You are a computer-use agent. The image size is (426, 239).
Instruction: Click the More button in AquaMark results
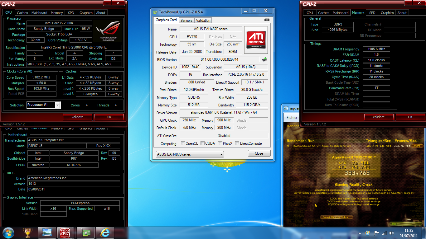coord(417,146)
